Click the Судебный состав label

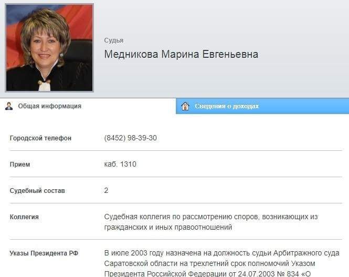(37, 191)
